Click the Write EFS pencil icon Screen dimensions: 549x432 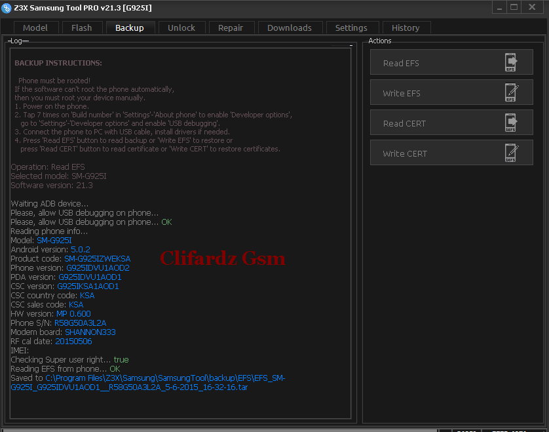(511, 92)
